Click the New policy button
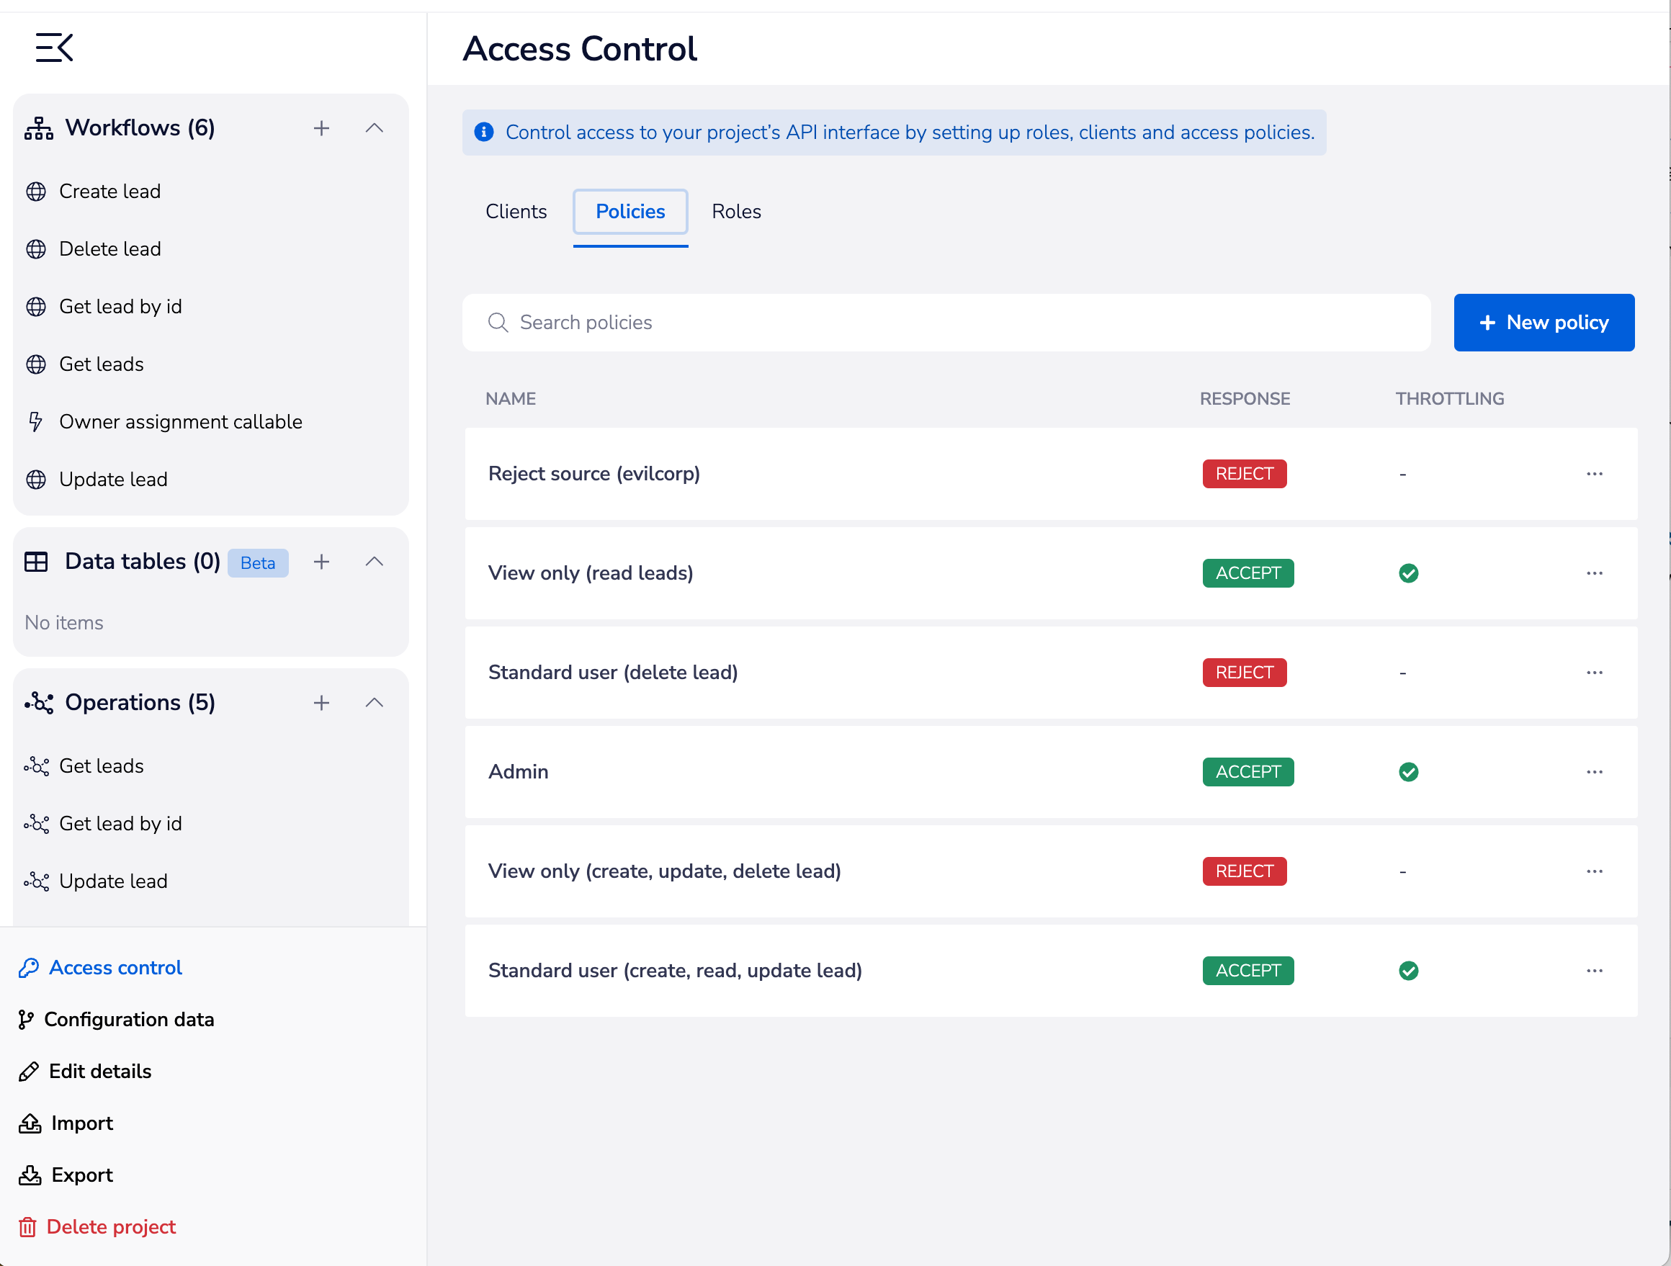The width and height of the screenshot is (1671, 1266). [1544, 323]
